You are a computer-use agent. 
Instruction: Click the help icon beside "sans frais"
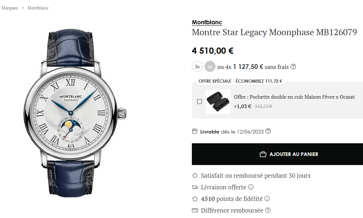pos(293,67)
